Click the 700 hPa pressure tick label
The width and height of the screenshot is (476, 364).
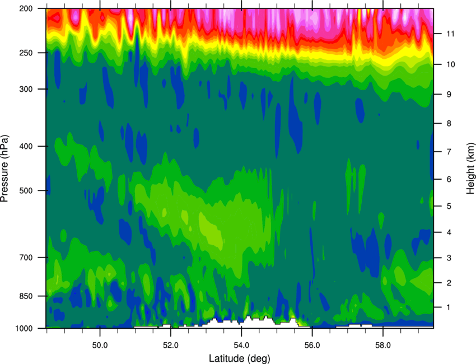pyautogui.click(x=26, y=258)
